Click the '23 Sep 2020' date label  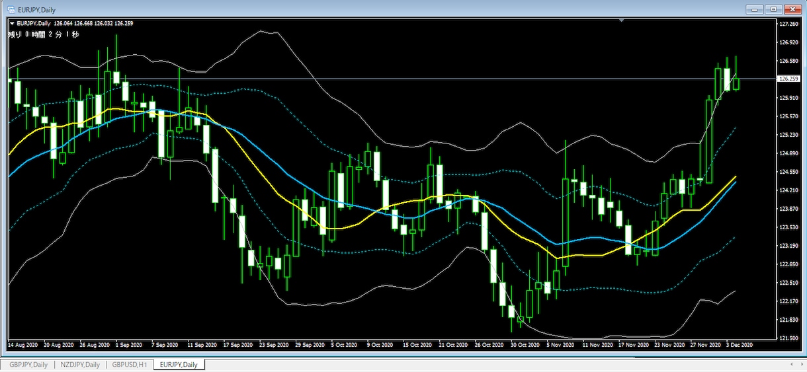coord(274,345)
